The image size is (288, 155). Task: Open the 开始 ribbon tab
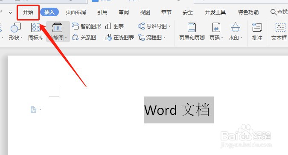28,12
